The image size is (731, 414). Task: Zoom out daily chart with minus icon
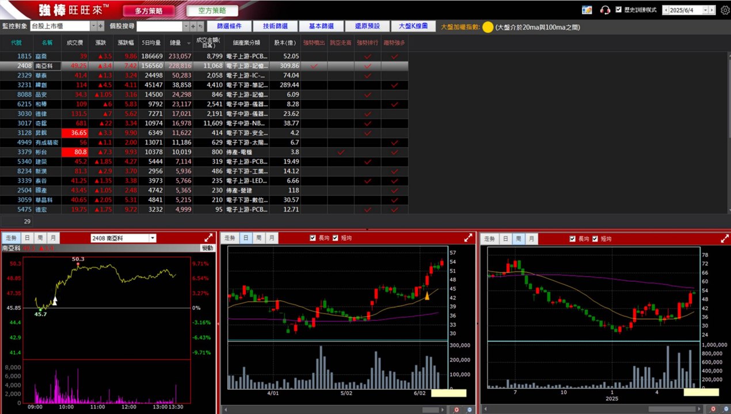point(469,409)
